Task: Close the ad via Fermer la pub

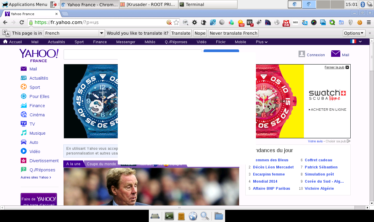Action: pos(337,67)
